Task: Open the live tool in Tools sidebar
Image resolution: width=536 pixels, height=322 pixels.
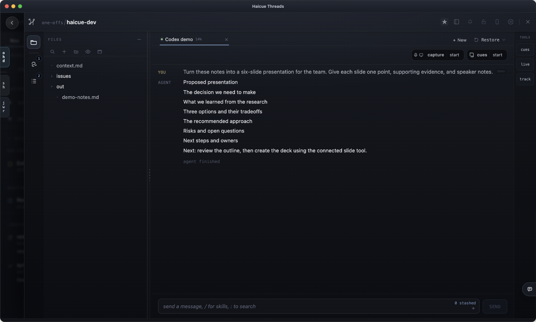Action: (525, 64)
